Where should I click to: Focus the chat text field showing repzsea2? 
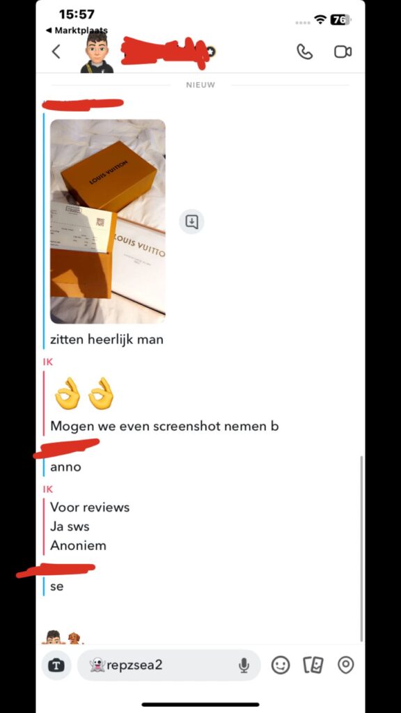[169, 665]
